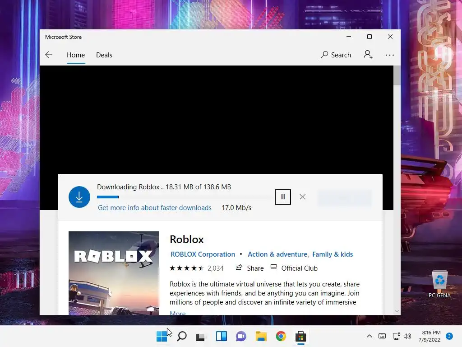Click the touch keyboard tray icon
The height and width of the screenshot is (347, 462).
coord(382,336)
